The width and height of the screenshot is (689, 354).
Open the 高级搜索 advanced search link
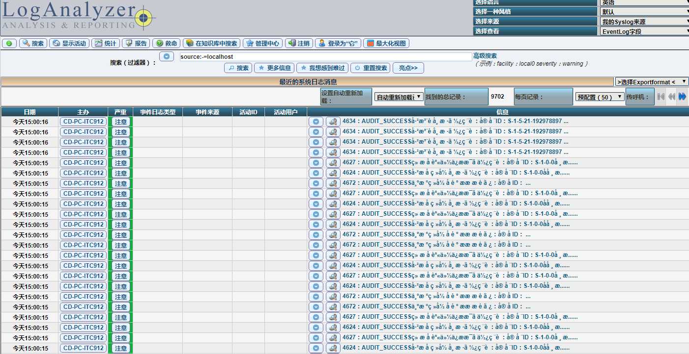point(485,56)
